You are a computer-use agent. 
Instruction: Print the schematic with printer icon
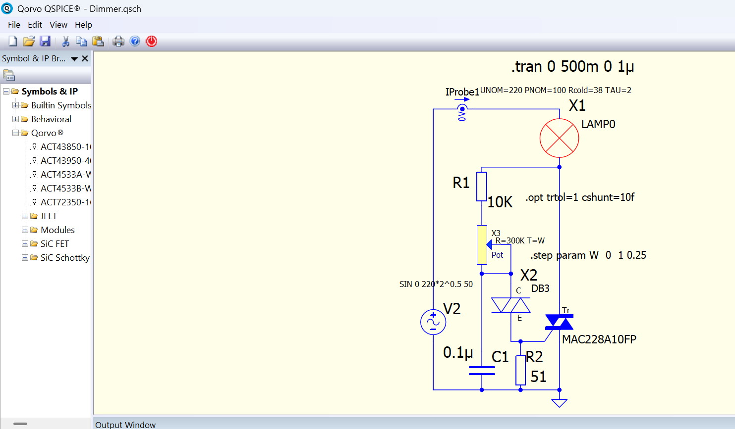coord(118,41)
